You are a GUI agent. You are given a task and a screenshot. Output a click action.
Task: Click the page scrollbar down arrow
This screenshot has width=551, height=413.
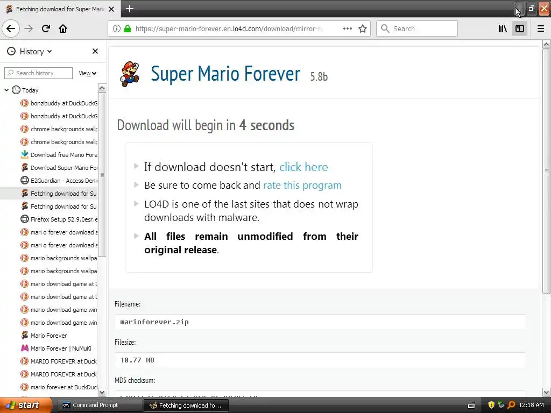tap(547, 392)
